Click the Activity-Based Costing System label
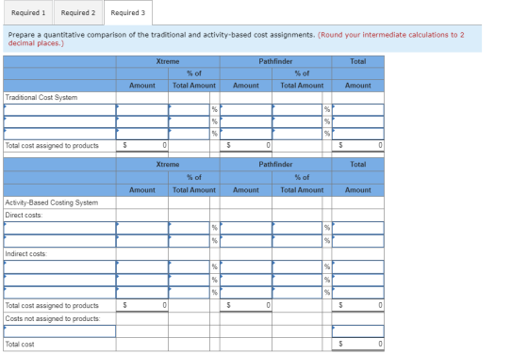 tap(52, 202)
